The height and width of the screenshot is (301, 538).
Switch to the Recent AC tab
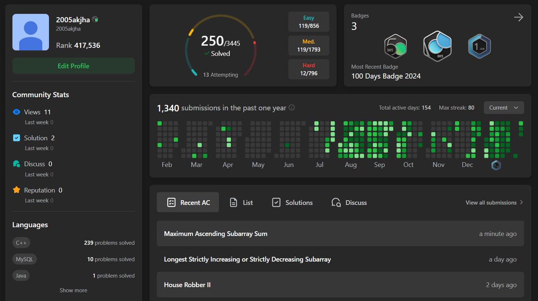click(x=188, y=202)
